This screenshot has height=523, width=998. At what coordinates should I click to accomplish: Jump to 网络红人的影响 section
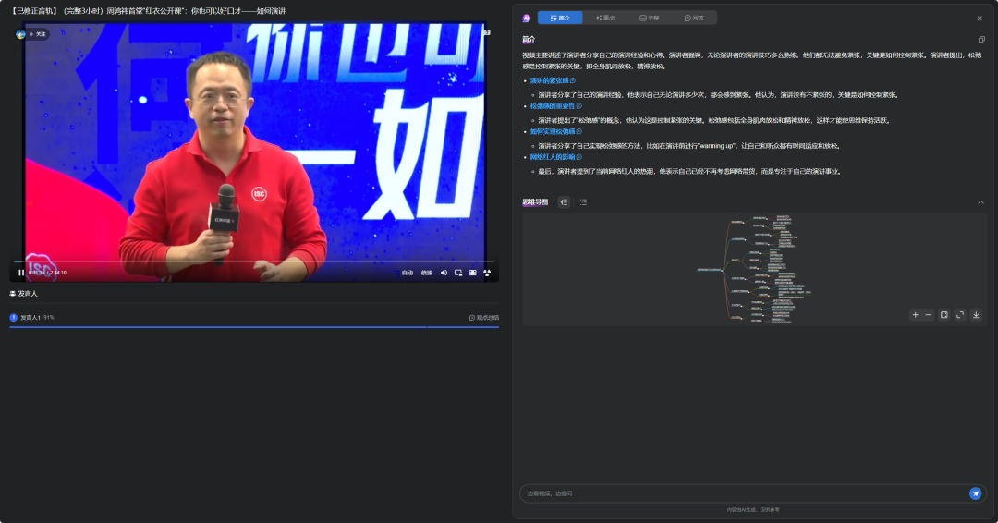coord(555,157)
